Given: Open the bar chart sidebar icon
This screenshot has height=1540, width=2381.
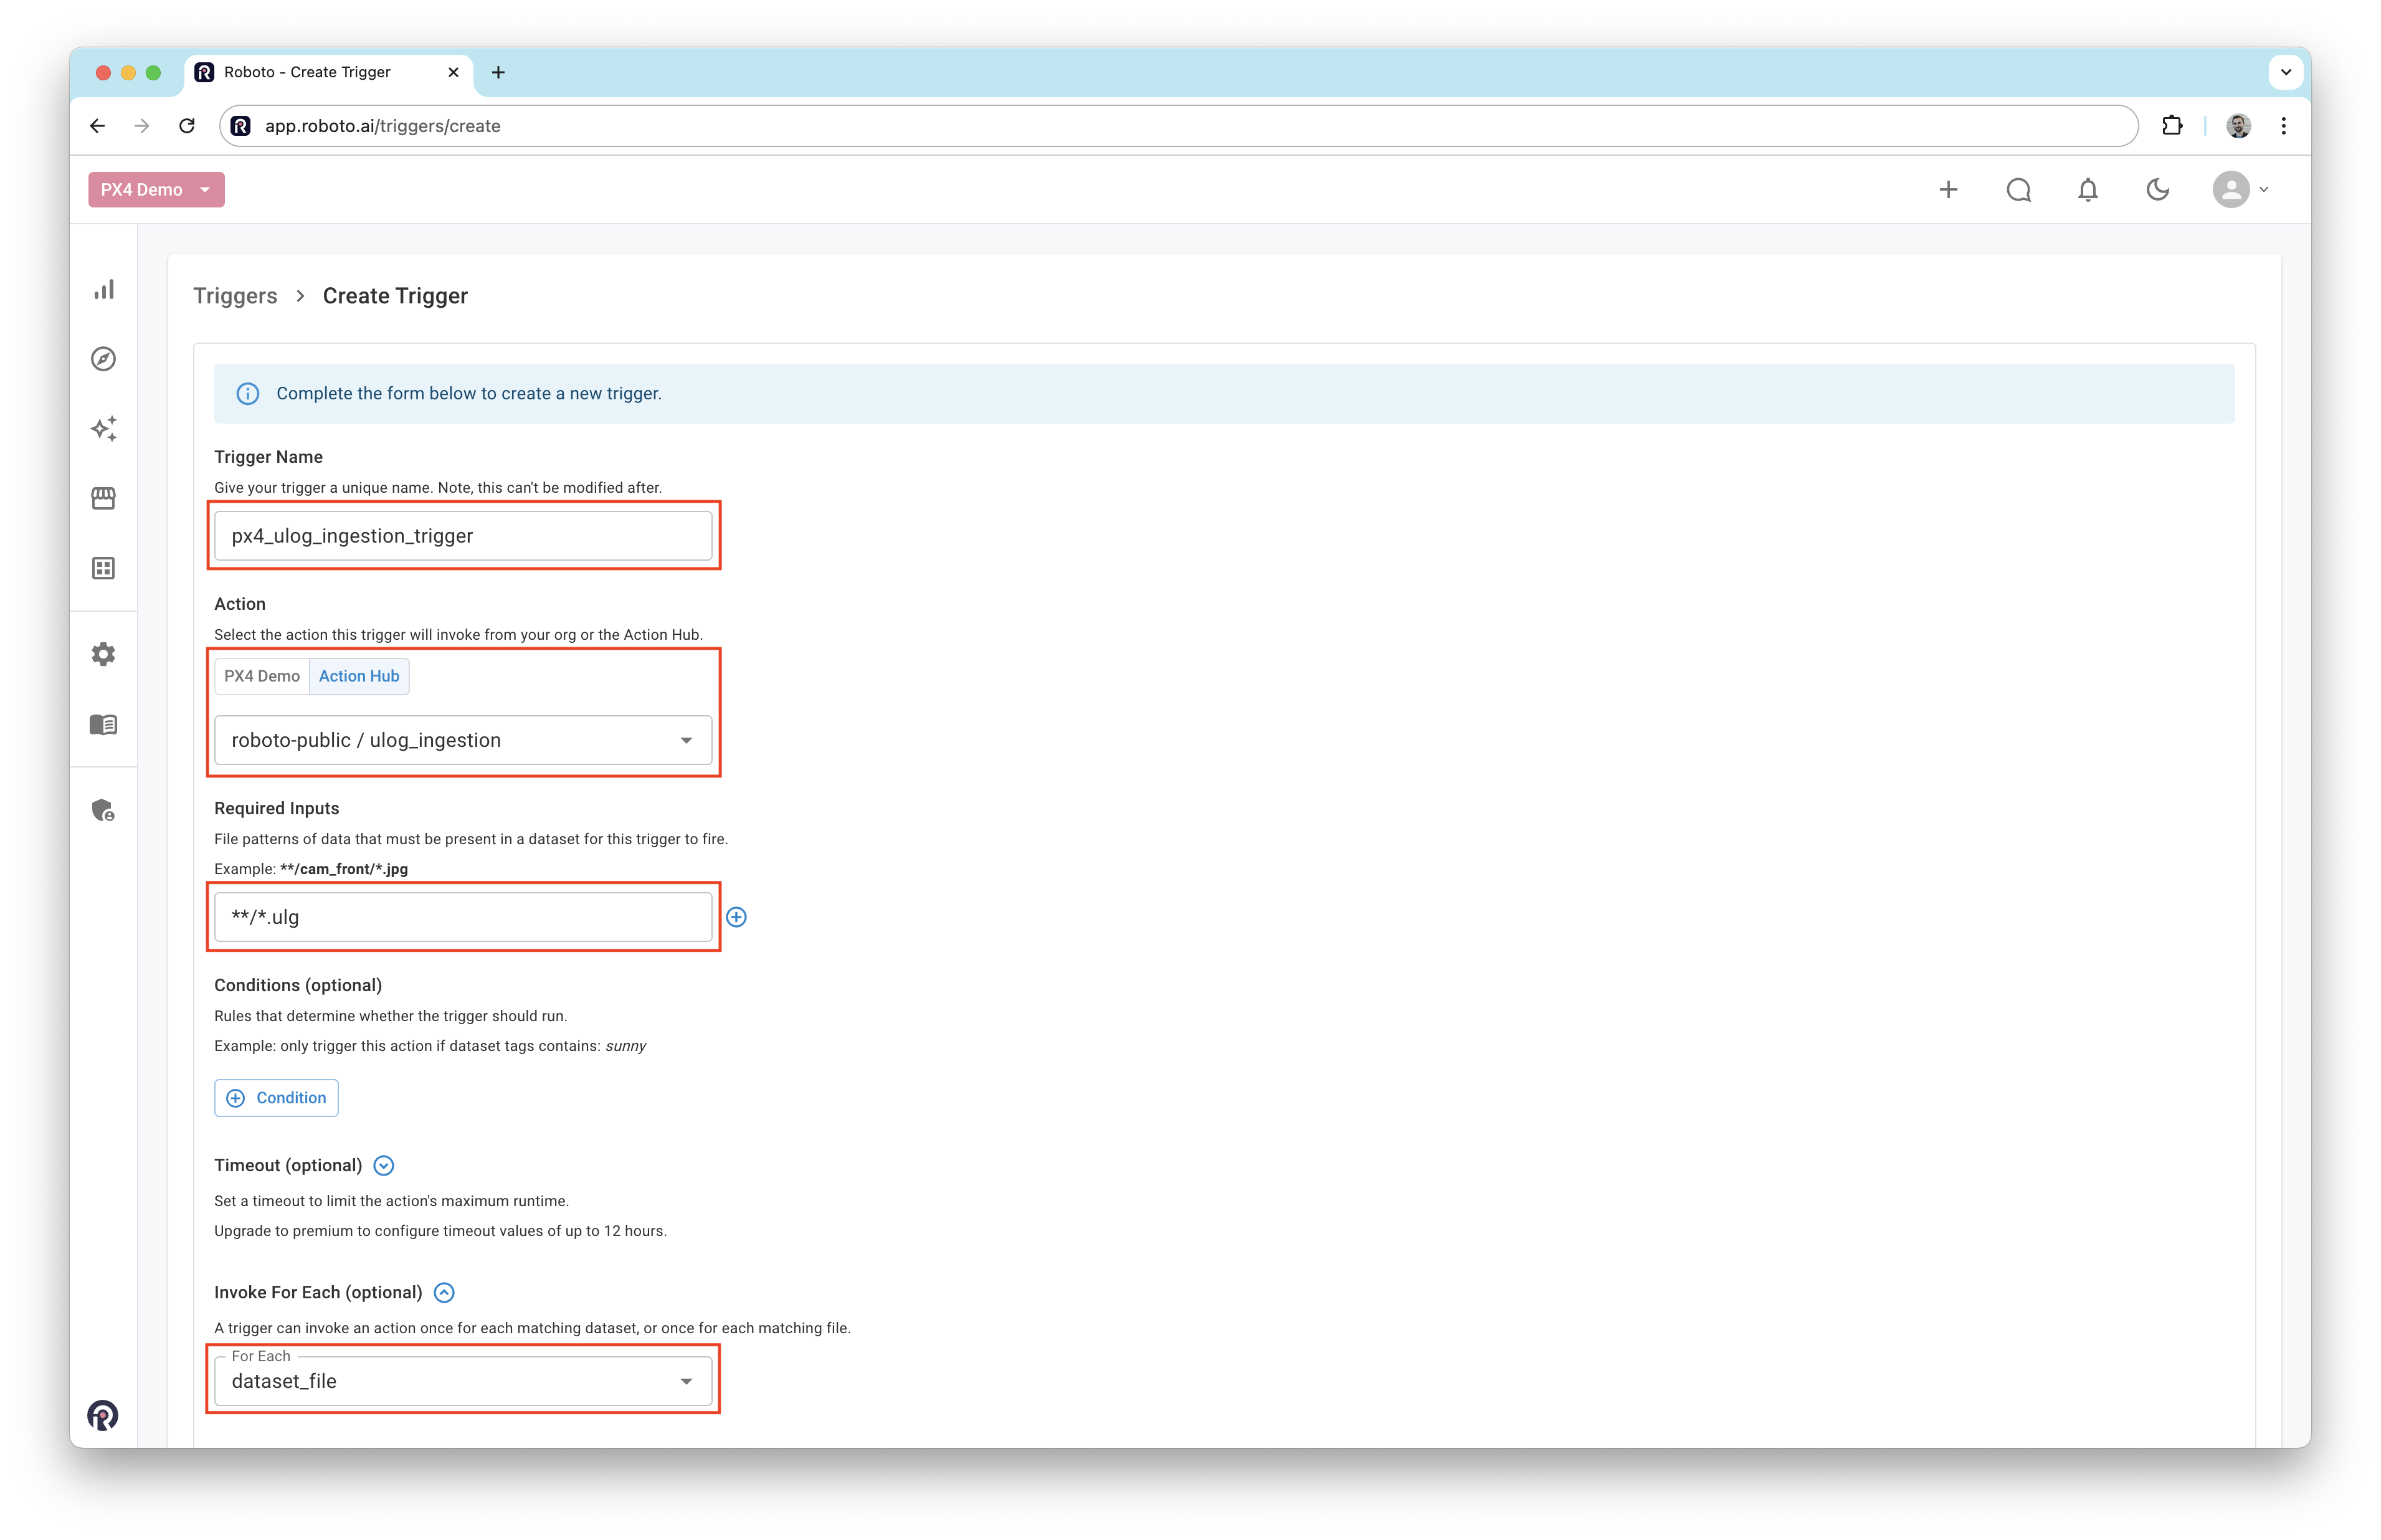Looking at the screenshot, I should [x=104, y=290].
